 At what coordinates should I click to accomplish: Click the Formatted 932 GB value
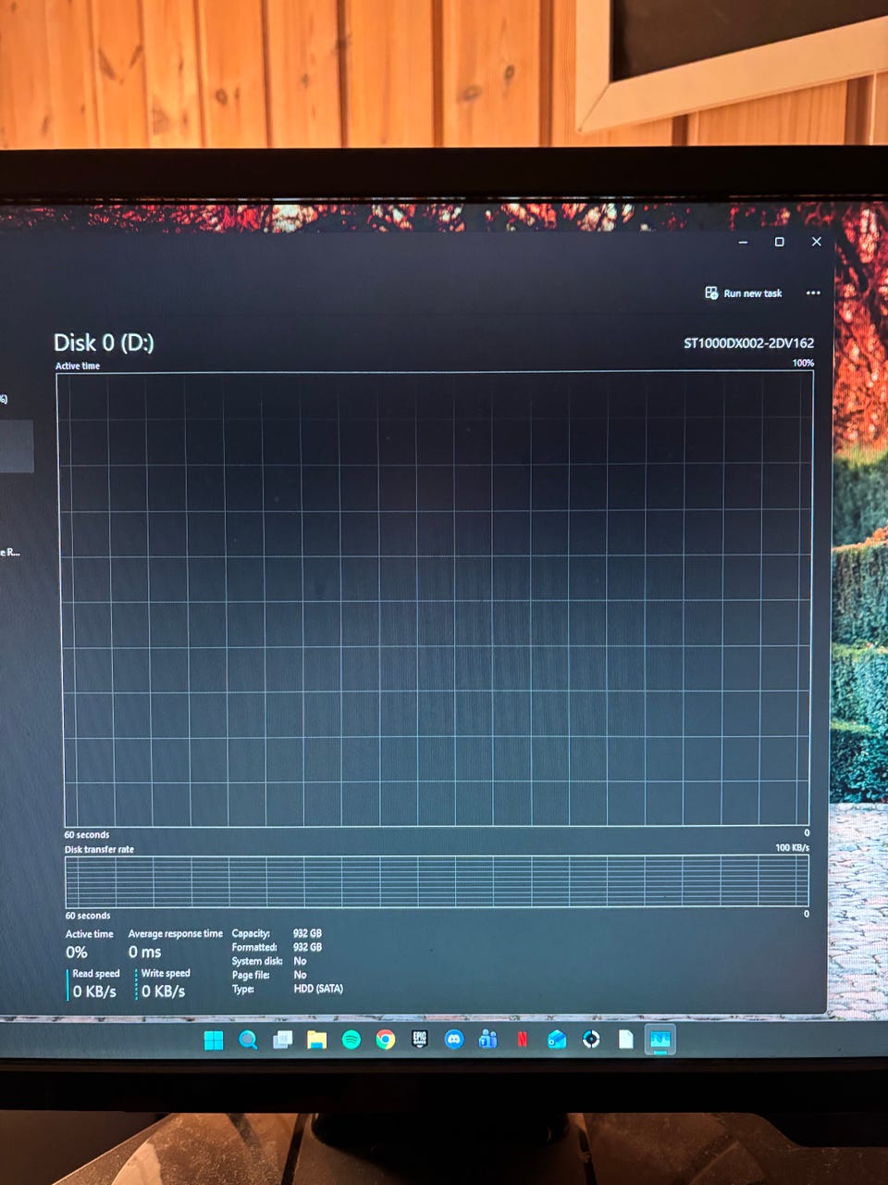pyautogui.click(x=307, y=947)
